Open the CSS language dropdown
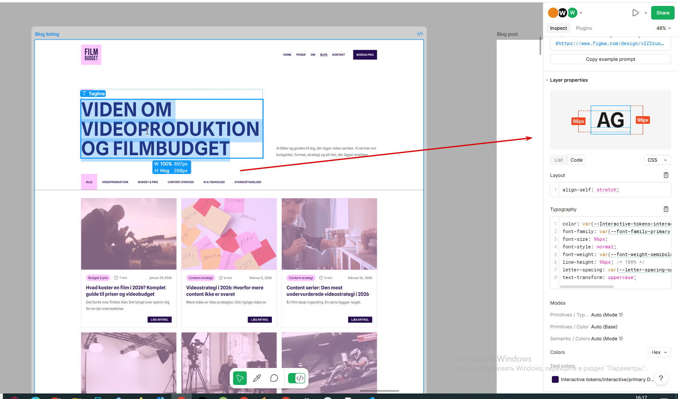Viewport: 678px width, 399px height. click(x=657, y=160)
